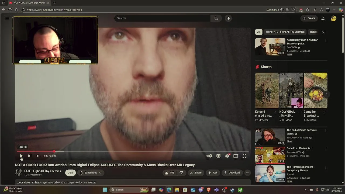This screenshot has height=194, width=345.
Task: Click the YouTube search field
Action: pos(162,18)
